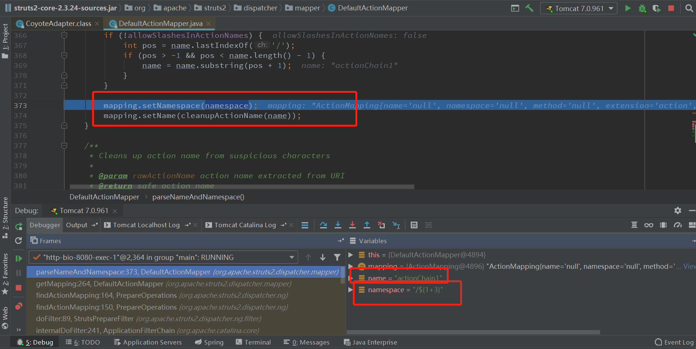Image resolution: width=696 pixels, height=349 pixels.
Task: Click the run anything terminal-window icon in the top toolbar
Action: point(515,8)
